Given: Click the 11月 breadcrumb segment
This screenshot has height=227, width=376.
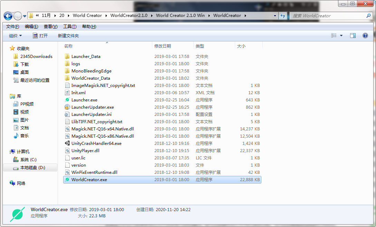Looking at the screenshot, I should [46, 16].
